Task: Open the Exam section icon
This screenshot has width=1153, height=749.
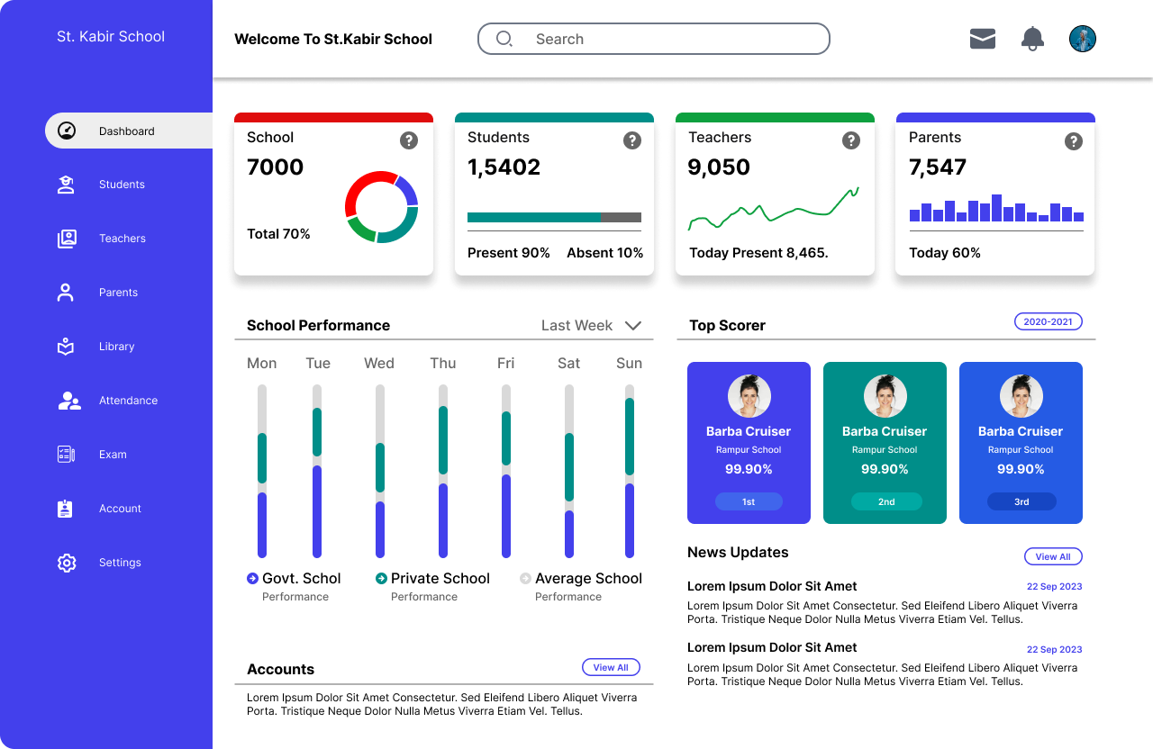Action: click(x=65, y=455)
